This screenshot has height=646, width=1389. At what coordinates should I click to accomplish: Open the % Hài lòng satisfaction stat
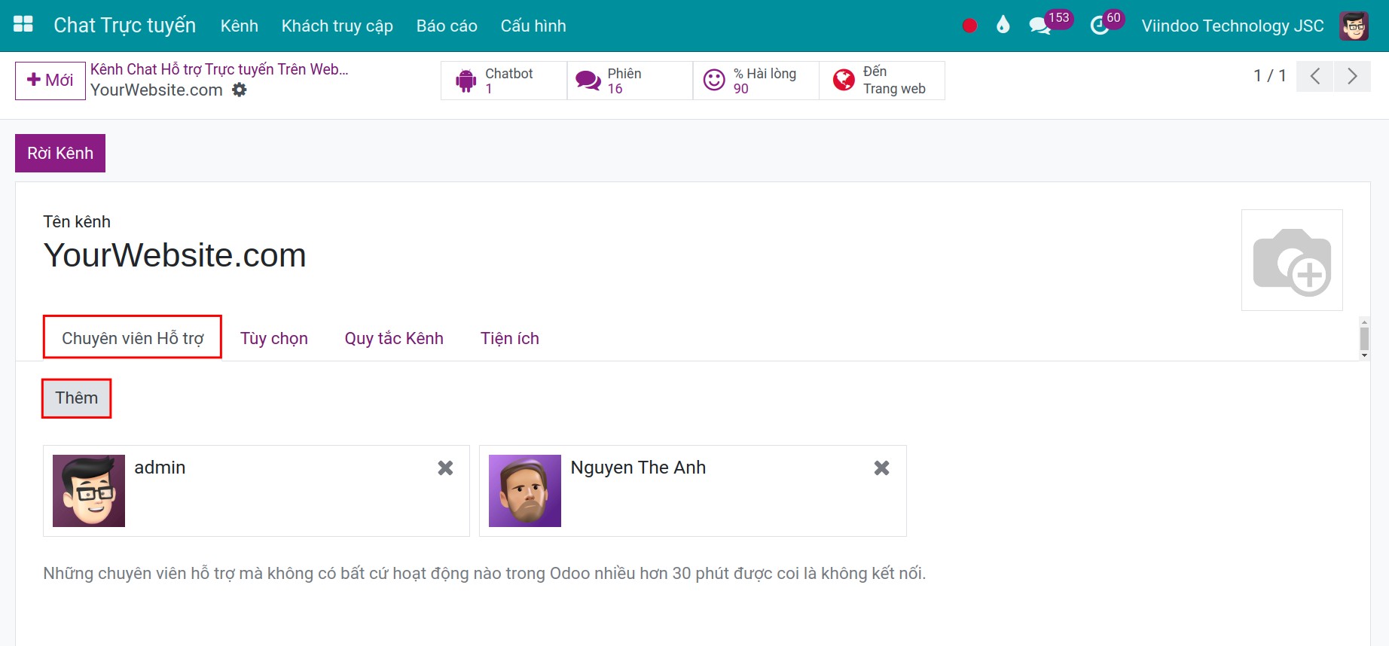tap(756, 81)
